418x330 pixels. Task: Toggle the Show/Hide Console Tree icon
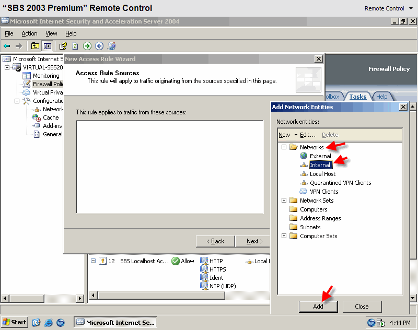(48, 46)
